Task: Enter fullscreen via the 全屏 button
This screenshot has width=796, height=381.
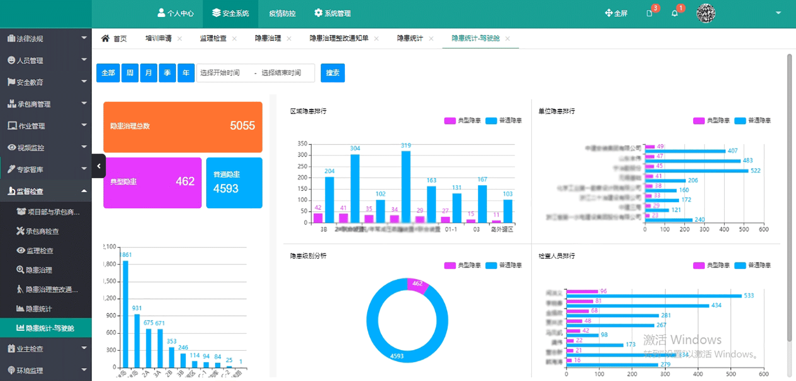Action: [x=616, y=13]
